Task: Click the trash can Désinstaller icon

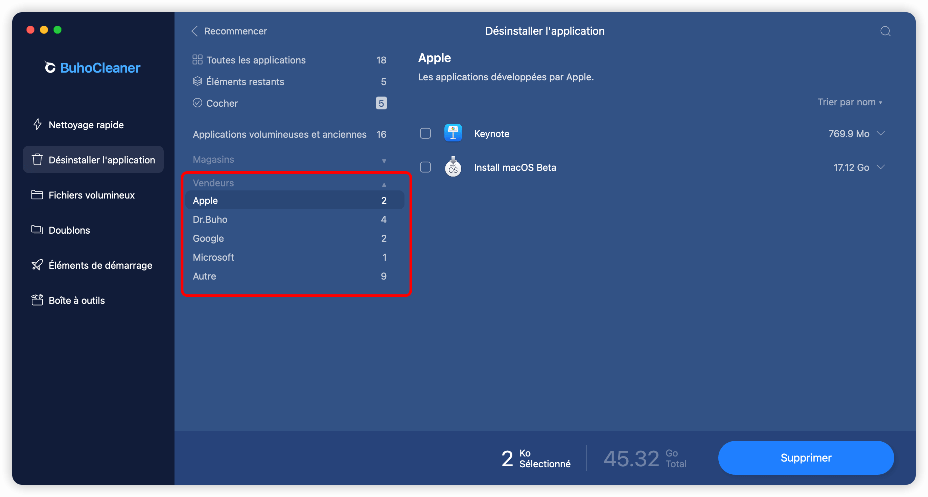Action: click(37, 159)
